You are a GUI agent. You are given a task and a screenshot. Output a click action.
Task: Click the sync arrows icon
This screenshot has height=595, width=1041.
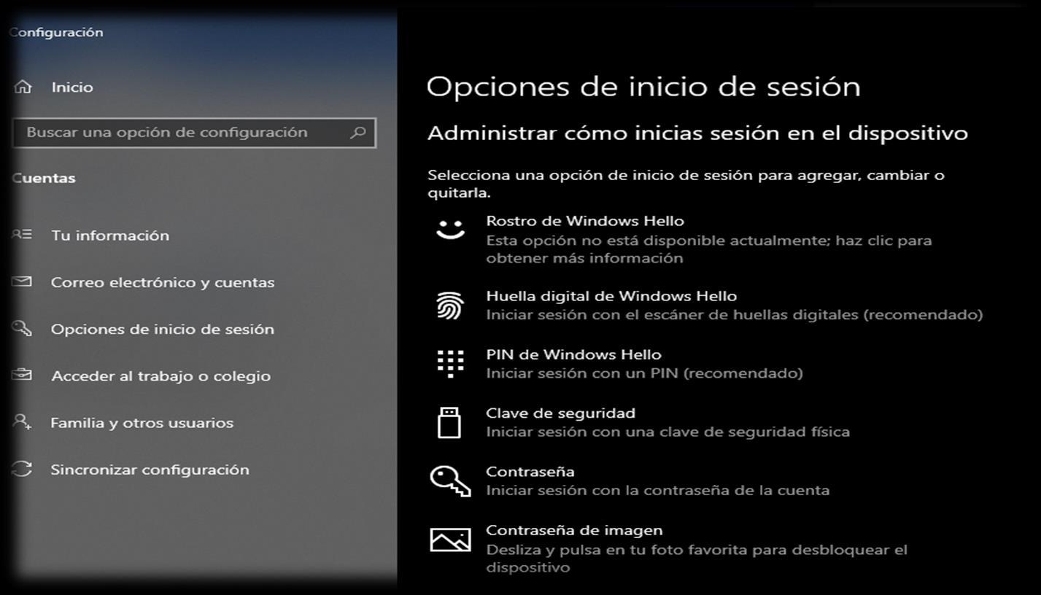click(22, 469)
